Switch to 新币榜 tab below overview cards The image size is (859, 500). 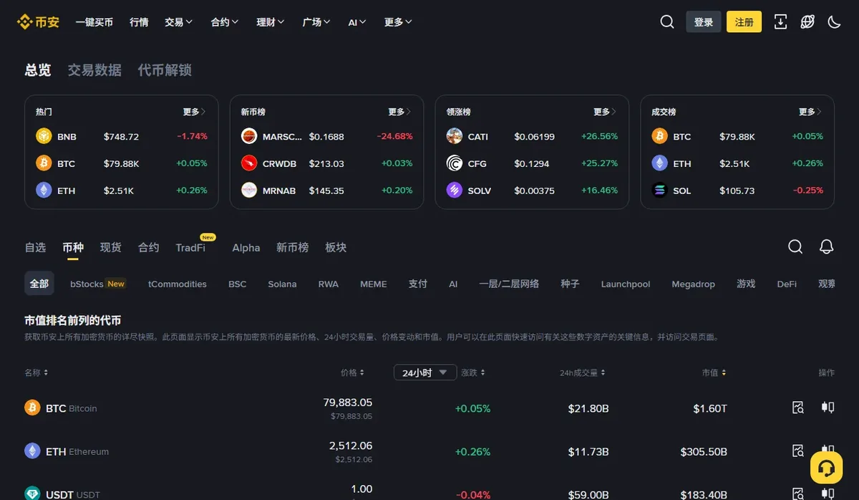click(293, 247)
